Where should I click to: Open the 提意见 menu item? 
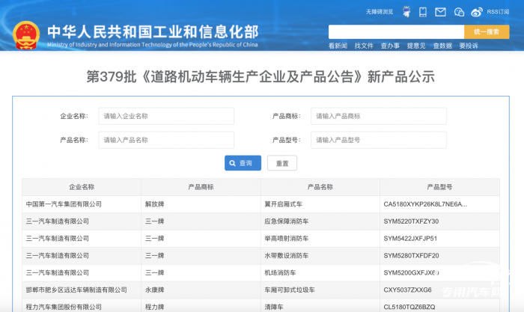[416, 46]
